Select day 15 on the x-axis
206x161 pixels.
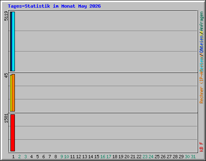pos(97,157)
